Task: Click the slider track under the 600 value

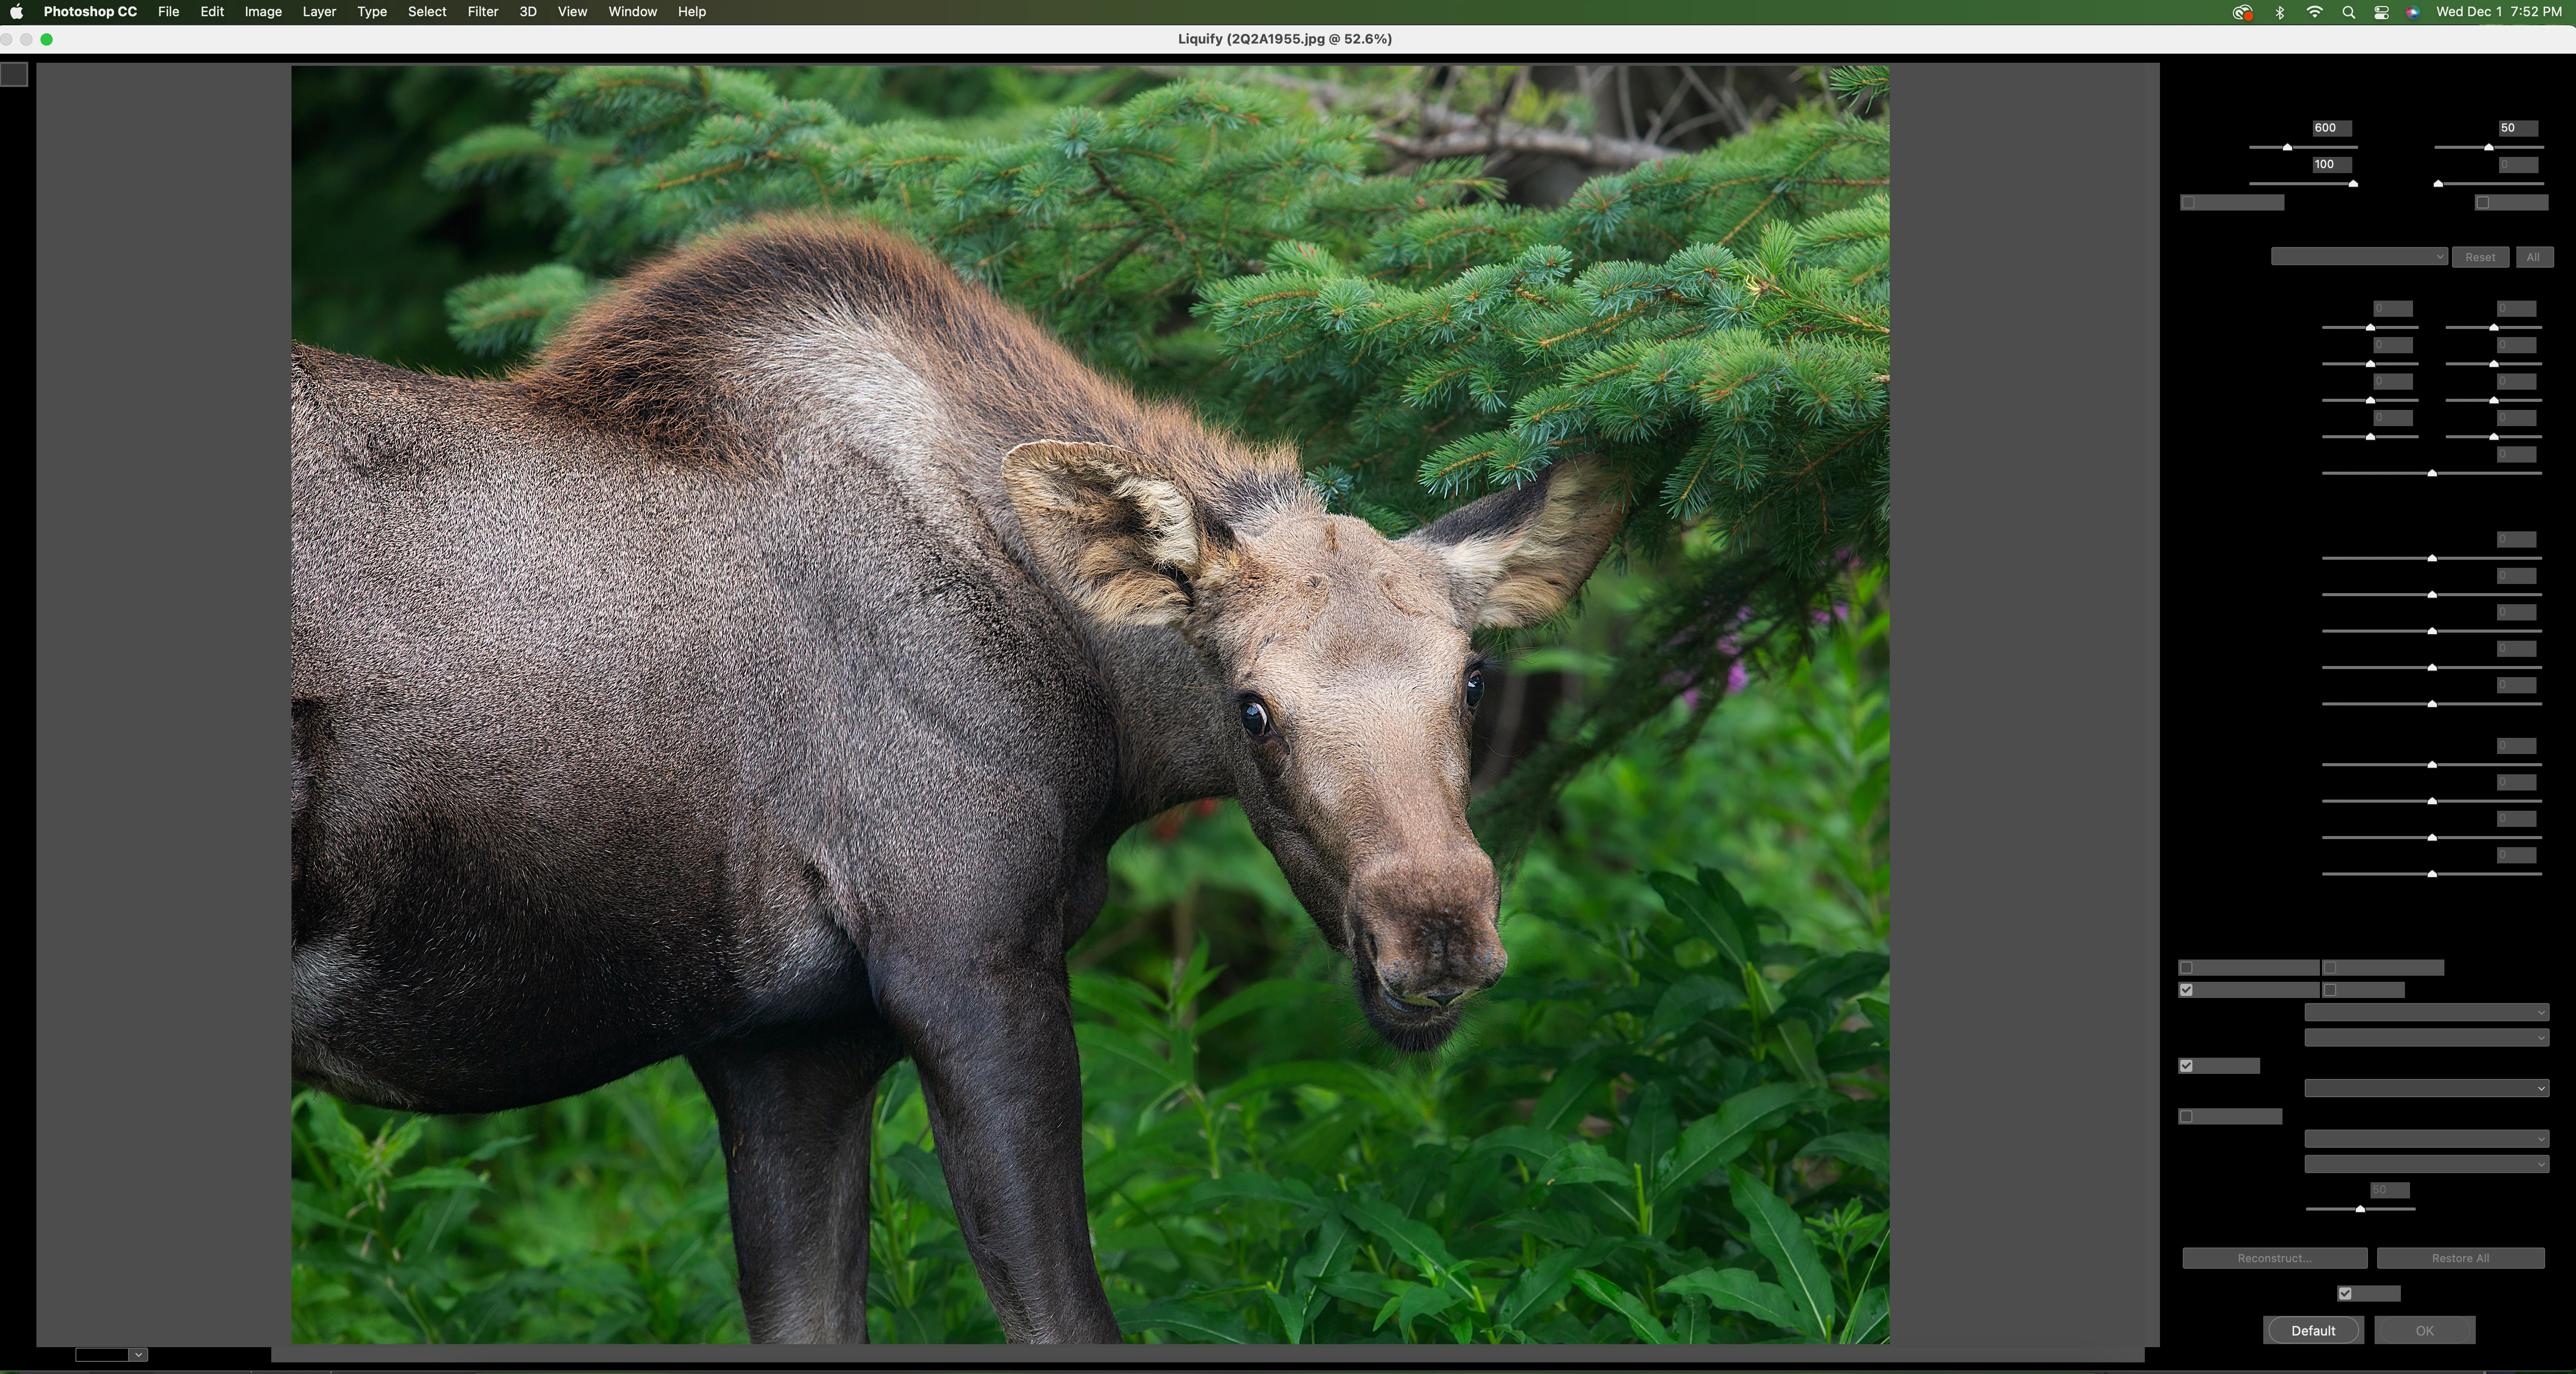Action: [x=2320, y=148]
